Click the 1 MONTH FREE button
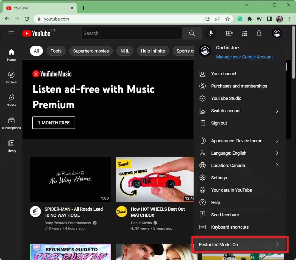 [54, 123]
